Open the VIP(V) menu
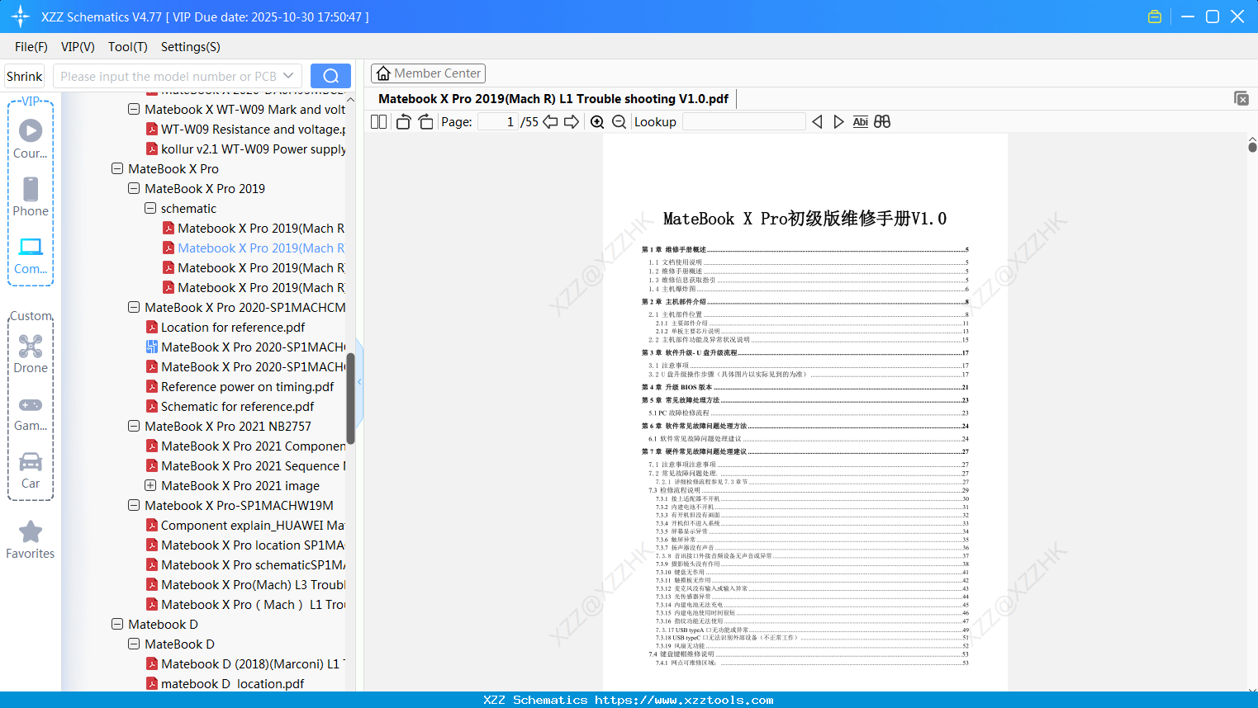The width and height of the screenshot is (1258, 708). point(78,47)
